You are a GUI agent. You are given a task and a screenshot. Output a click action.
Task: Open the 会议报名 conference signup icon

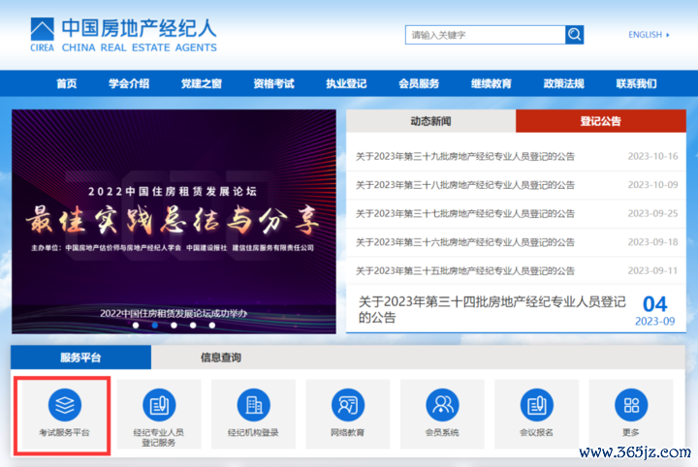coord(536,405)
